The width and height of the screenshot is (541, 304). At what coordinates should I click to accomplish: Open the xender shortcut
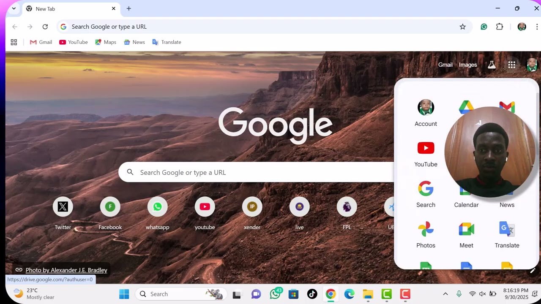tap(252, 214)
